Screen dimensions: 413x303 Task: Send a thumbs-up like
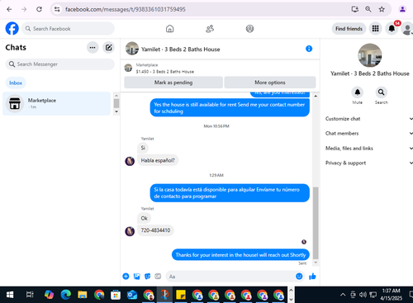(x=312, y=277)
